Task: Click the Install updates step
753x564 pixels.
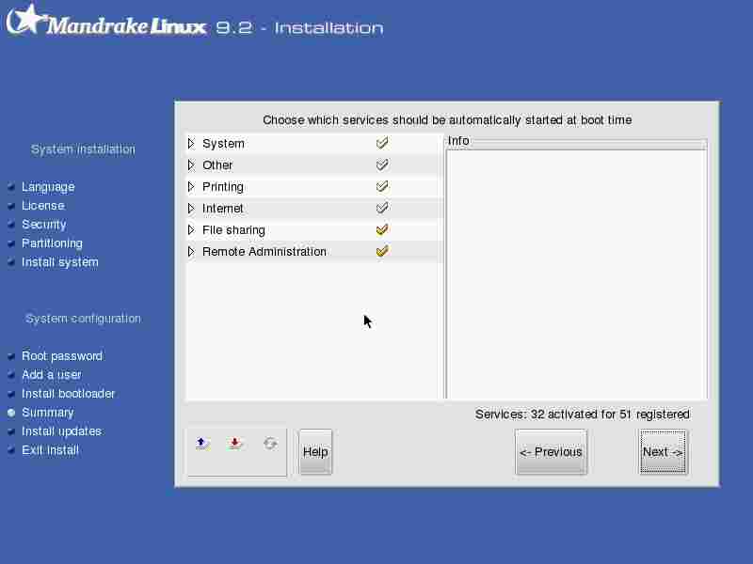Action: point(61,431)
